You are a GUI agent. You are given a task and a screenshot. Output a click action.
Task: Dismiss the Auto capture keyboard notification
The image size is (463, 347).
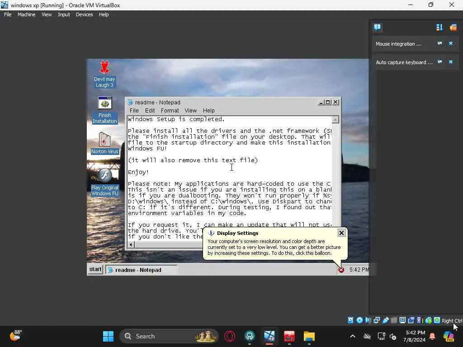click(x=451, y=62)
